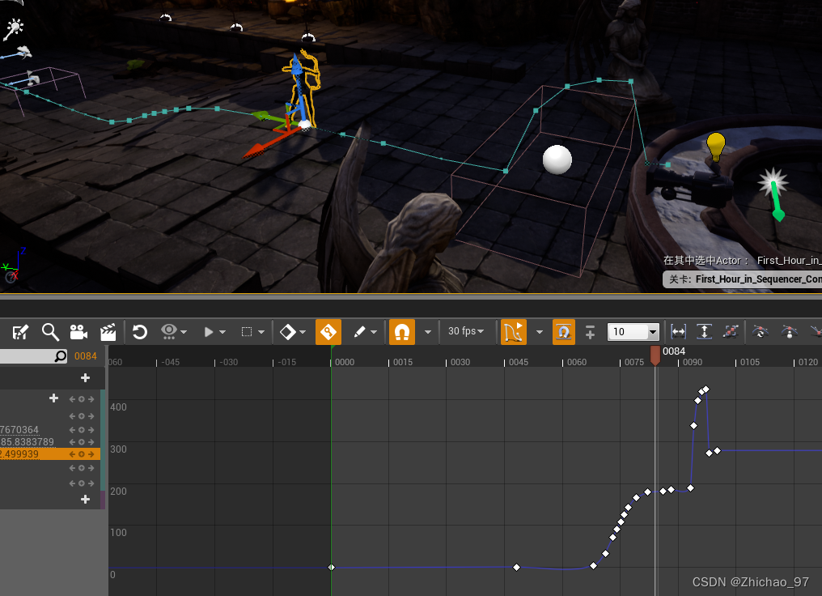
Task: Add a key with the + on selected track
Action: tap(54, 398)
